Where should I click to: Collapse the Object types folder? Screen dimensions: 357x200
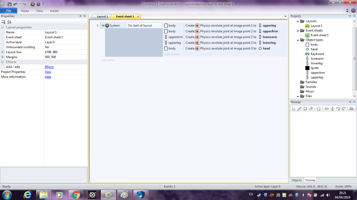298,40
